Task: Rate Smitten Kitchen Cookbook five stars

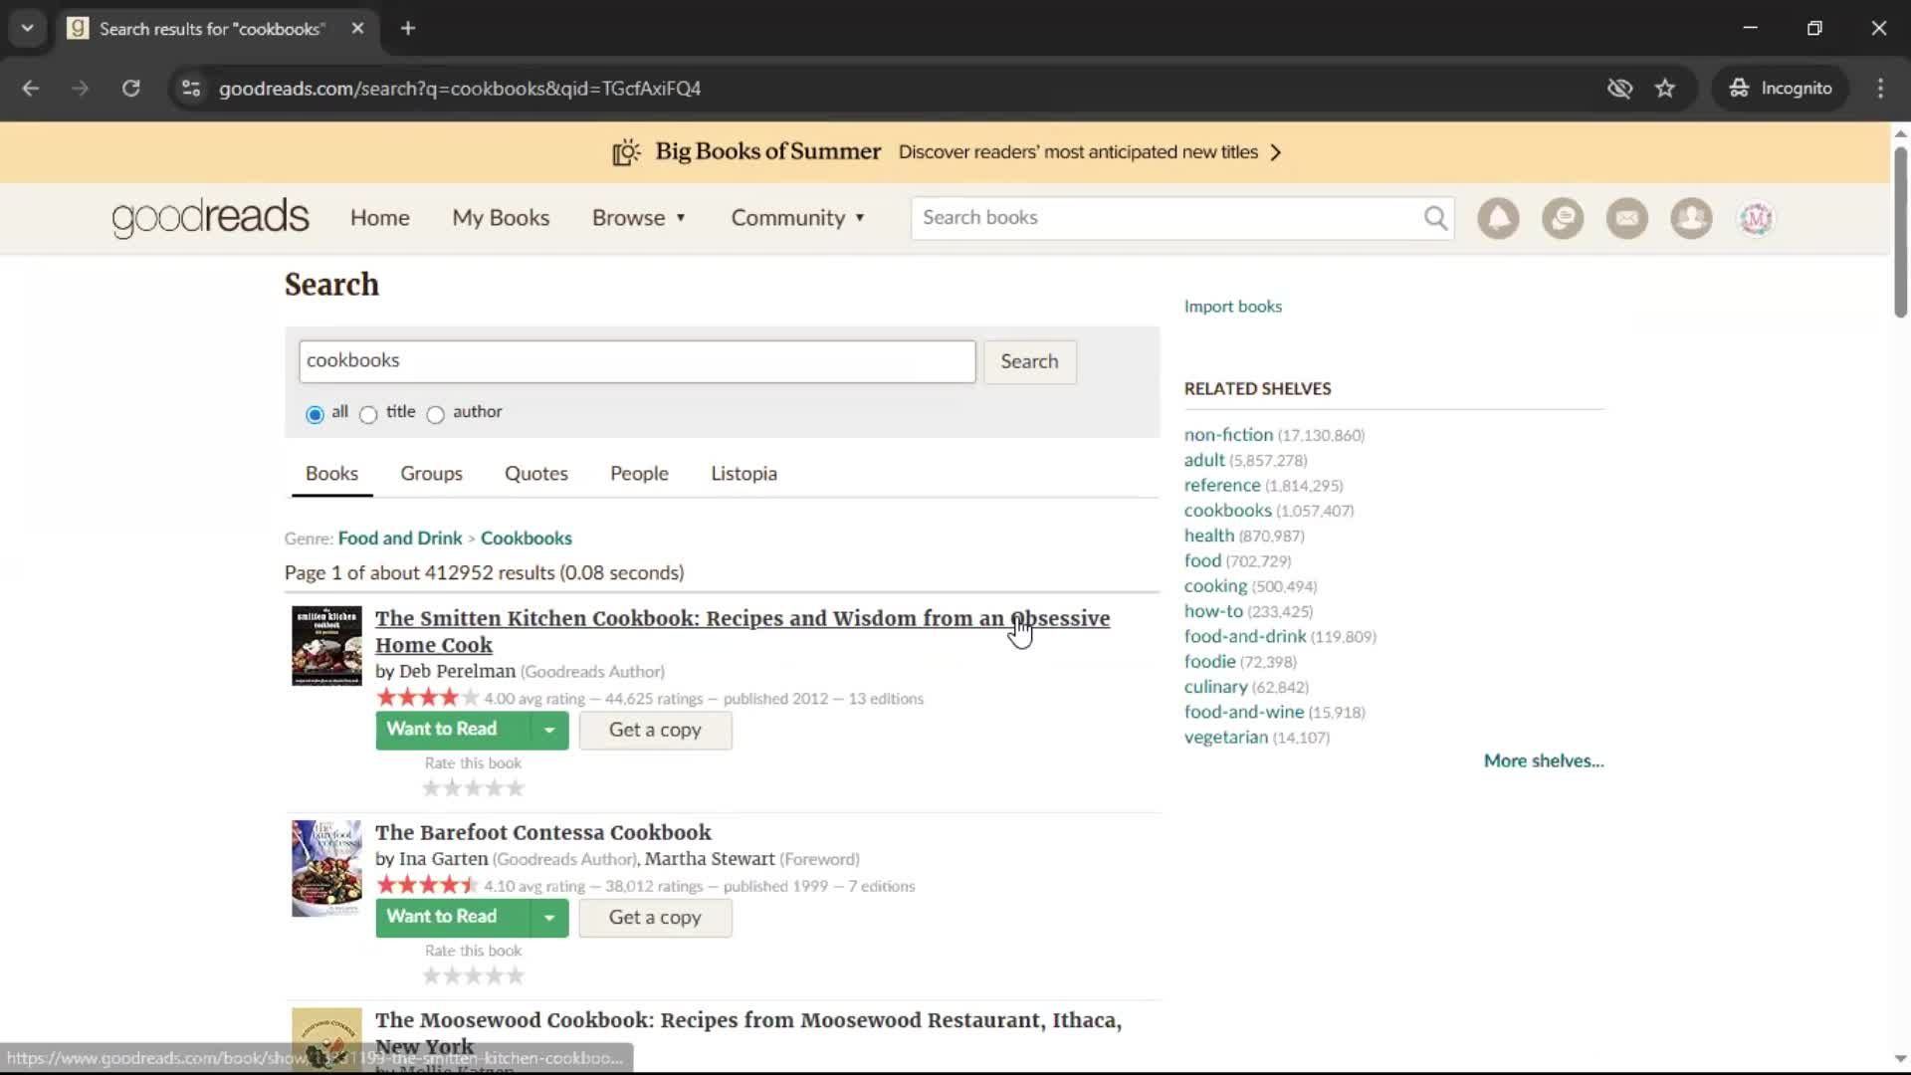Action: [x=516, y=788]
